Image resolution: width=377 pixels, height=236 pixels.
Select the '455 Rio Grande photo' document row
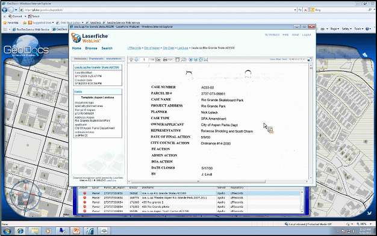[x=189, y=206]
